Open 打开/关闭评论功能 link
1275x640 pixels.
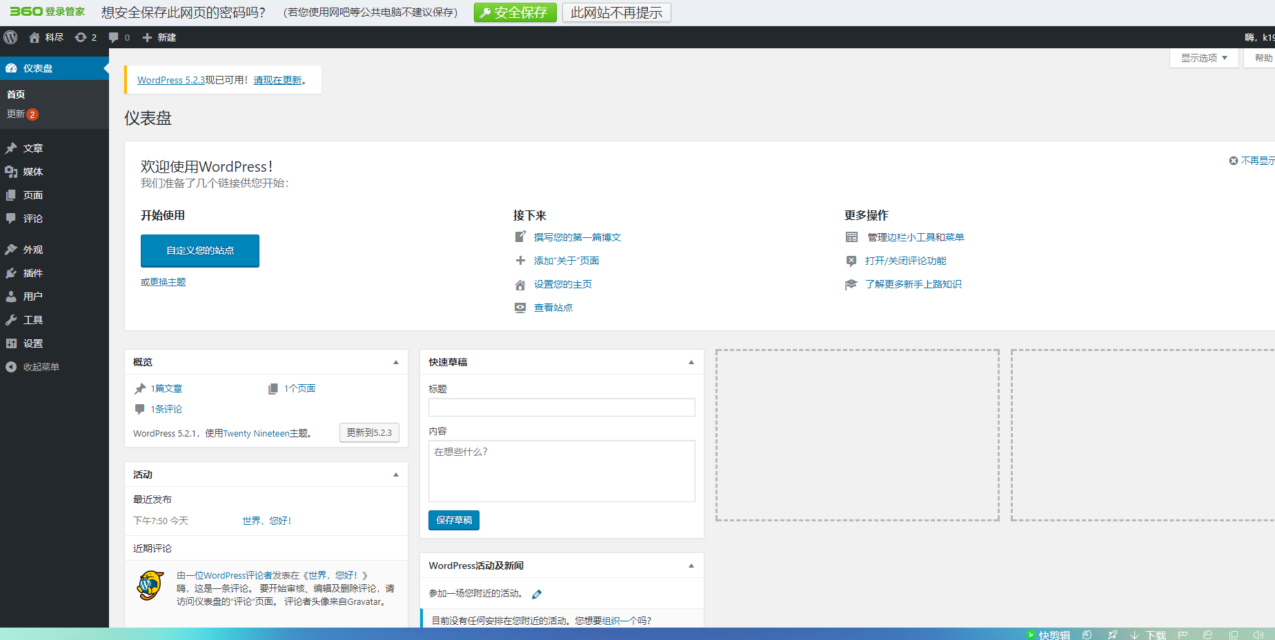pos(906,261)
